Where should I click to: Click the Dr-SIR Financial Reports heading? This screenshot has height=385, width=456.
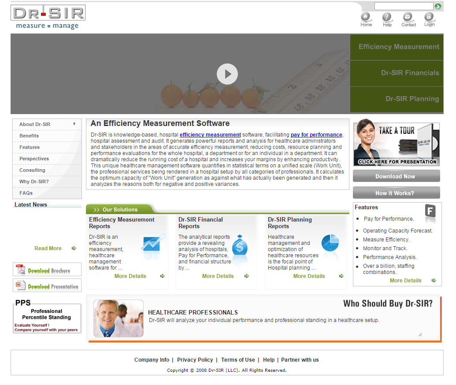200,223
